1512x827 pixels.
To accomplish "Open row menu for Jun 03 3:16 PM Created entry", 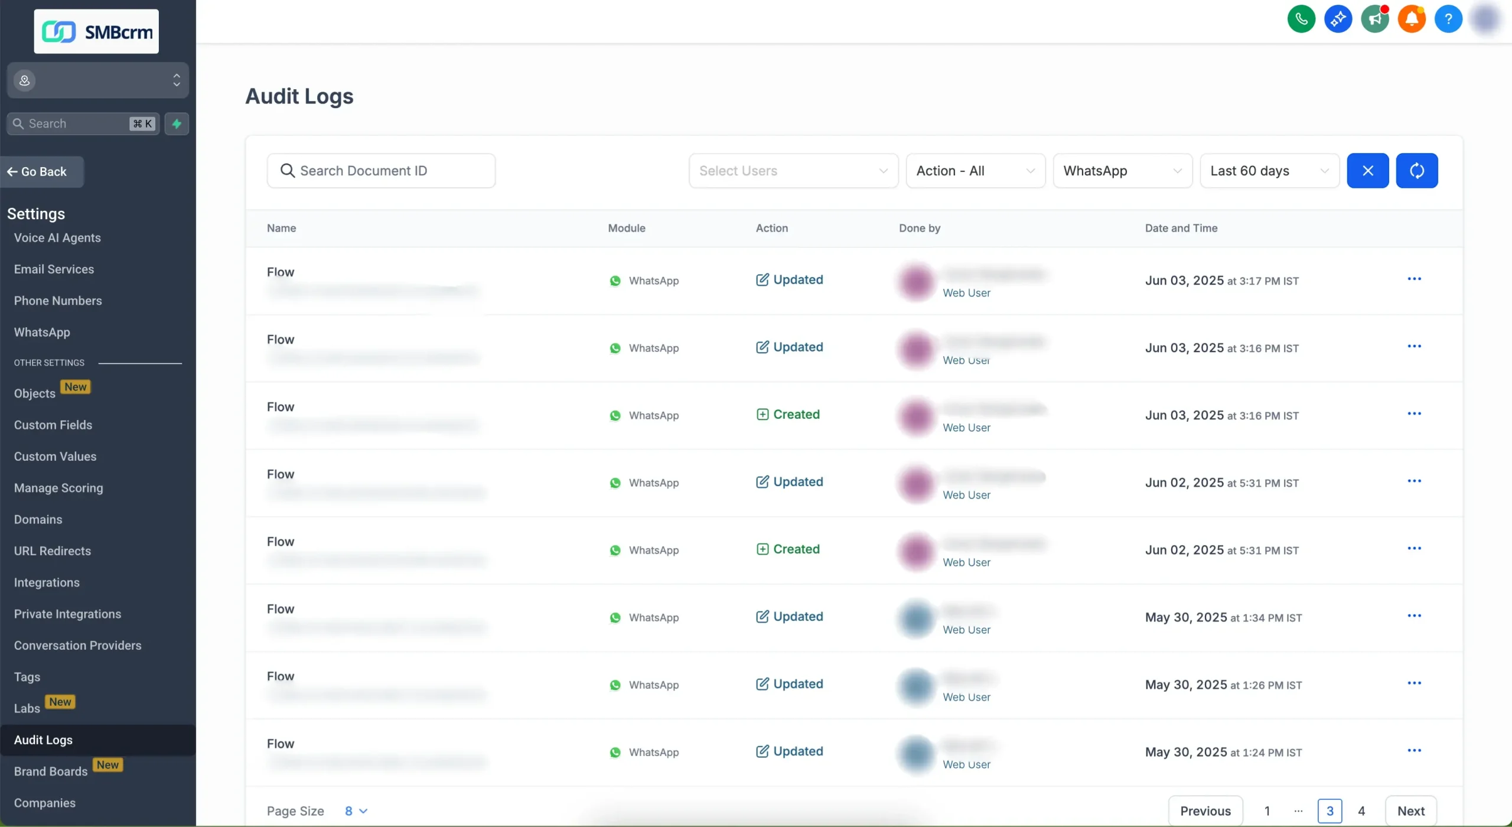I will 1414,413.
